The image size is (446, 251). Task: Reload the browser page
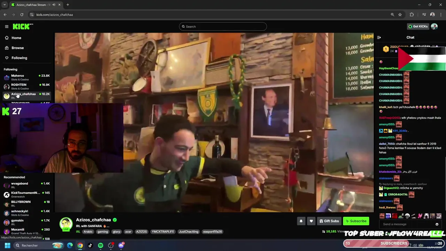pos(22,15)
